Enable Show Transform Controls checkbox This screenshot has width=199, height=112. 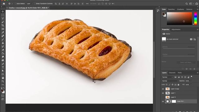[x=35, y=4]
